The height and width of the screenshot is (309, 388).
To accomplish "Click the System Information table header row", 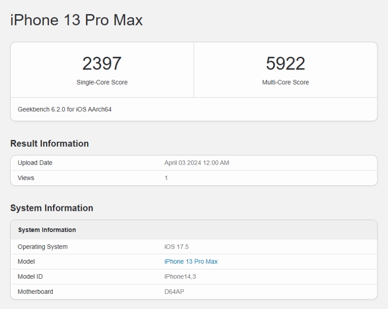I will (x=47, y=230).
